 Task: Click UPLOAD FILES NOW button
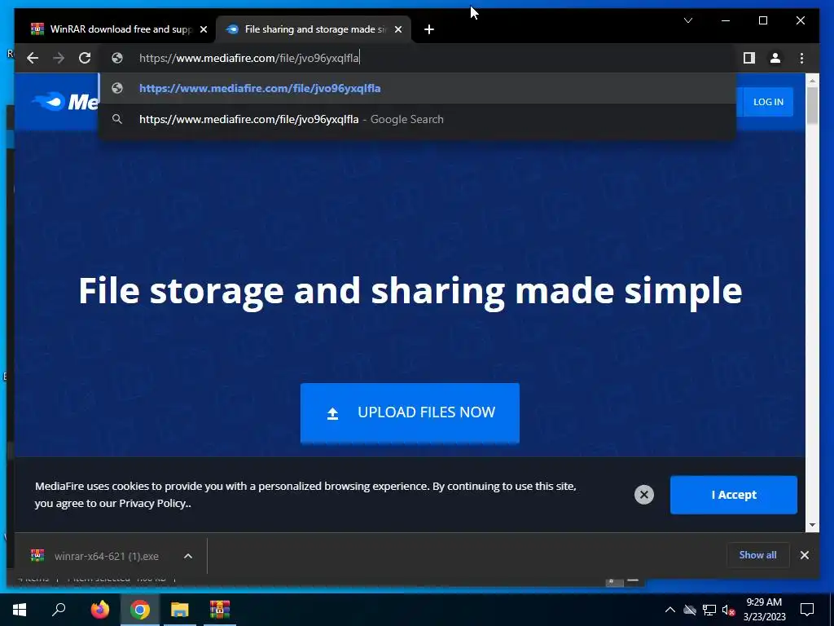coord(410,412)
